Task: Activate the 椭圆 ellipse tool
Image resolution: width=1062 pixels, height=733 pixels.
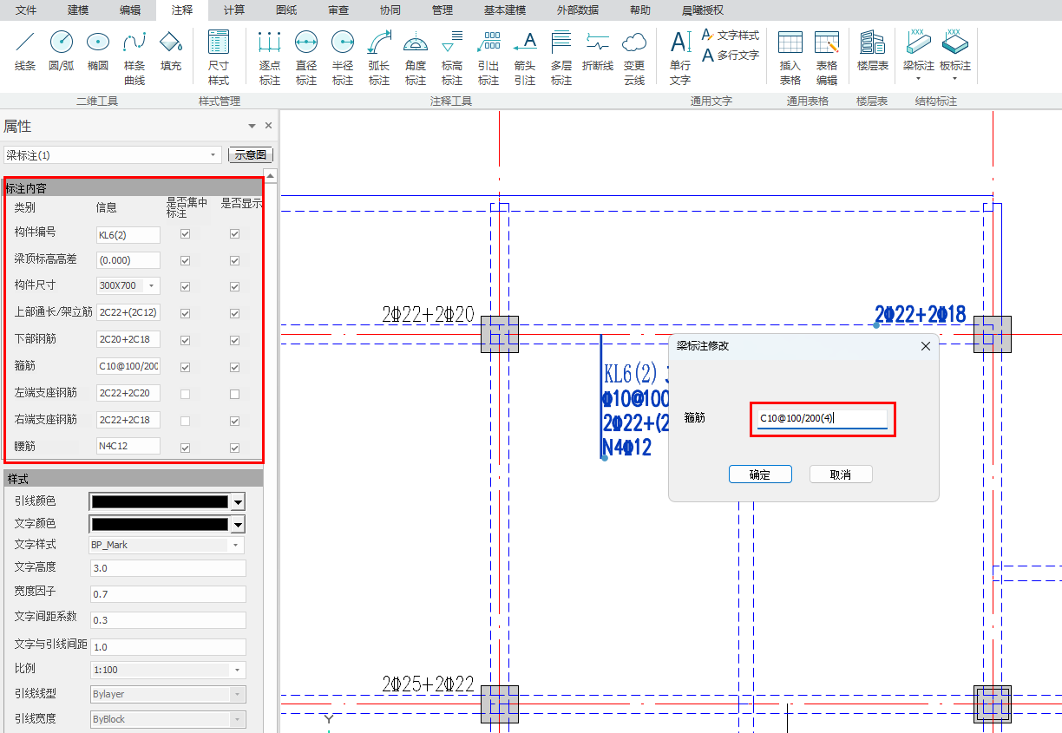Action: 98,51
